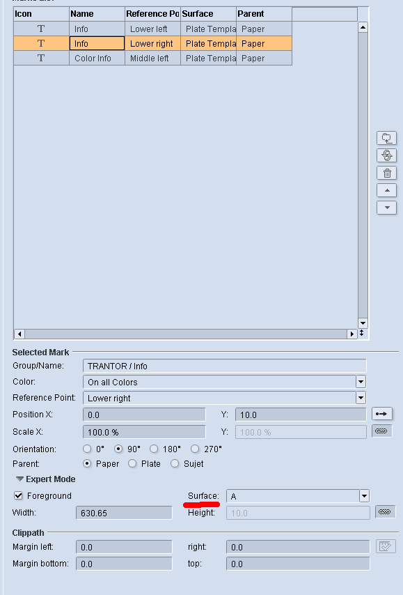Move selected mark up with arrow button

pos(386,190)
